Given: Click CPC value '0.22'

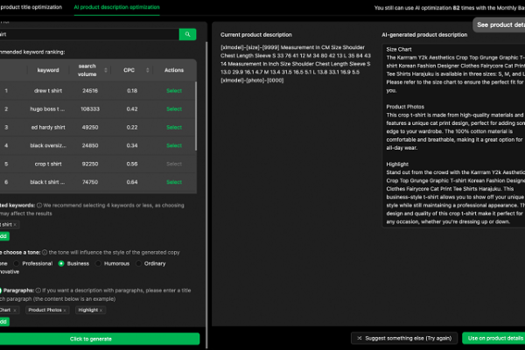Looking at the screenshot, I should pos(132,127).
